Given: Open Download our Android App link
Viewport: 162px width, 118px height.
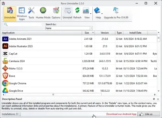Looking at the screenshot, I should click(121, 114).
